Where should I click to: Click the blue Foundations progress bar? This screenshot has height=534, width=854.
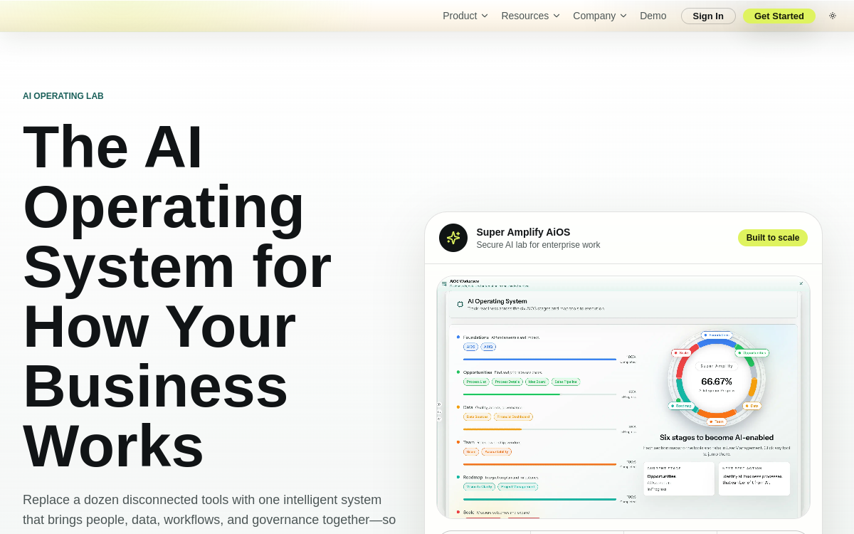[539, 360]
